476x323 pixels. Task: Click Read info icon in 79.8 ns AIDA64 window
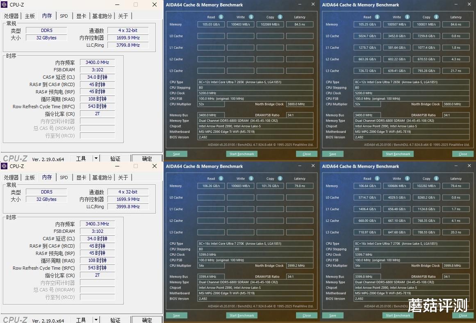click(221, 178)
